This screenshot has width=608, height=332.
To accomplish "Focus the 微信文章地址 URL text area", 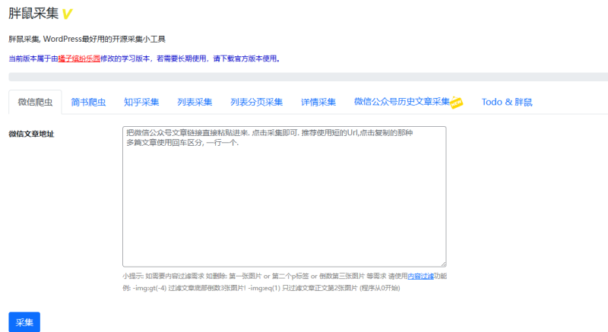I will click(x=283, y=196).
